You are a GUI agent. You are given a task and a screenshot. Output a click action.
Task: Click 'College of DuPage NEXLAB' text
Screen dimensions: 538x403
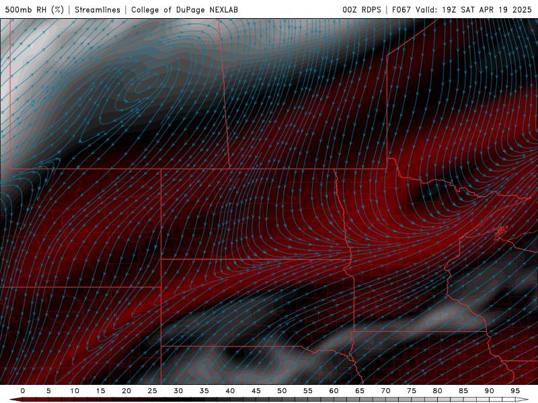tap(184, 9)
